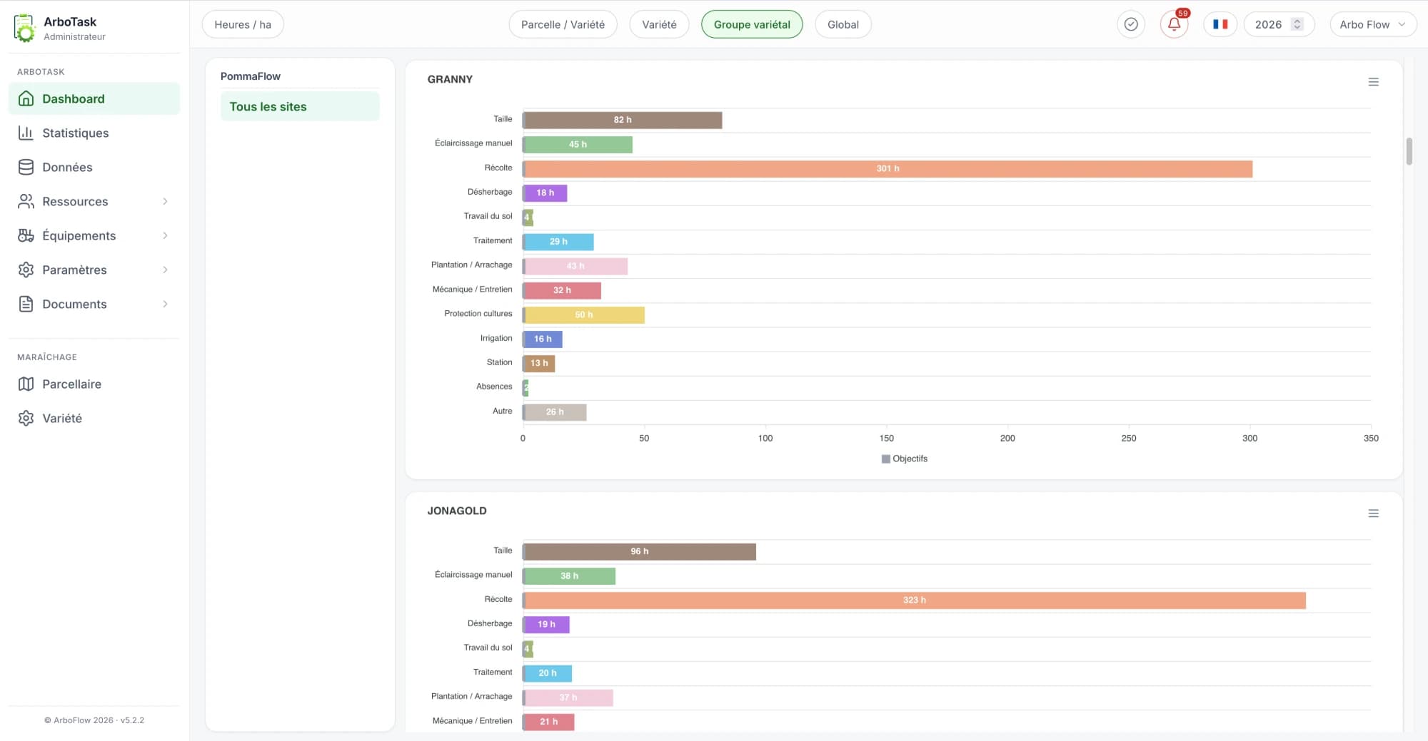This screenshot has width=1428, height=741.
Task: Open the GRANNY chart hamburger menu
Action: 1373,82
